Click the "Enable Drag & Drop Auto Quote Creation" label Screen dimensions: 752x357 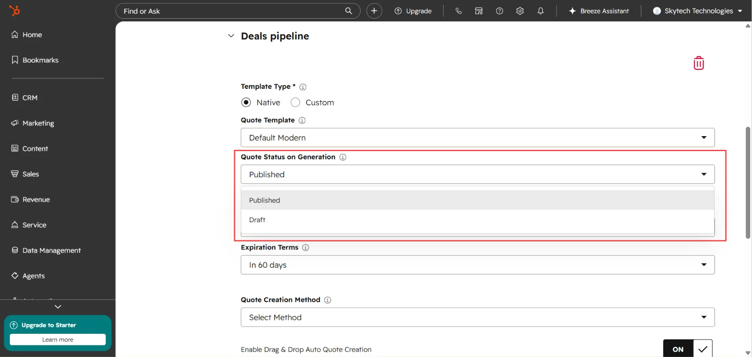[x=306, y=349]
